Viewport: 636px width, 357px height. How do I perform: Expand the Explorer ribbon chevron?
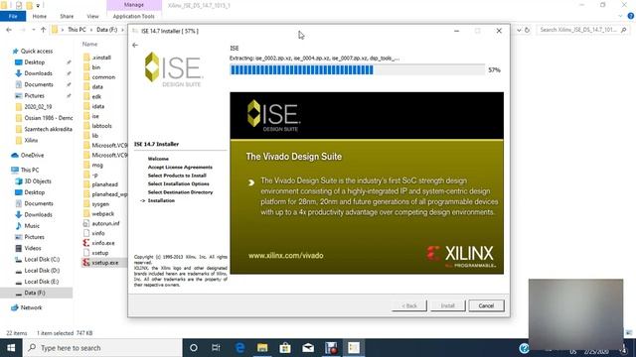coord(620,16)
